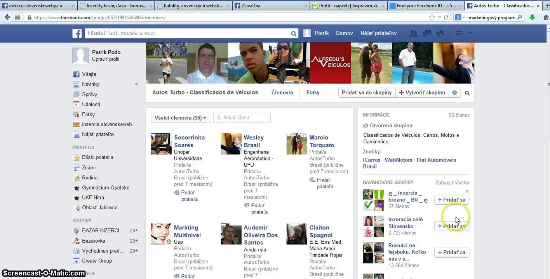Select UKF Nitra in sidebar
550x279 pixels.
pos(93,198)
